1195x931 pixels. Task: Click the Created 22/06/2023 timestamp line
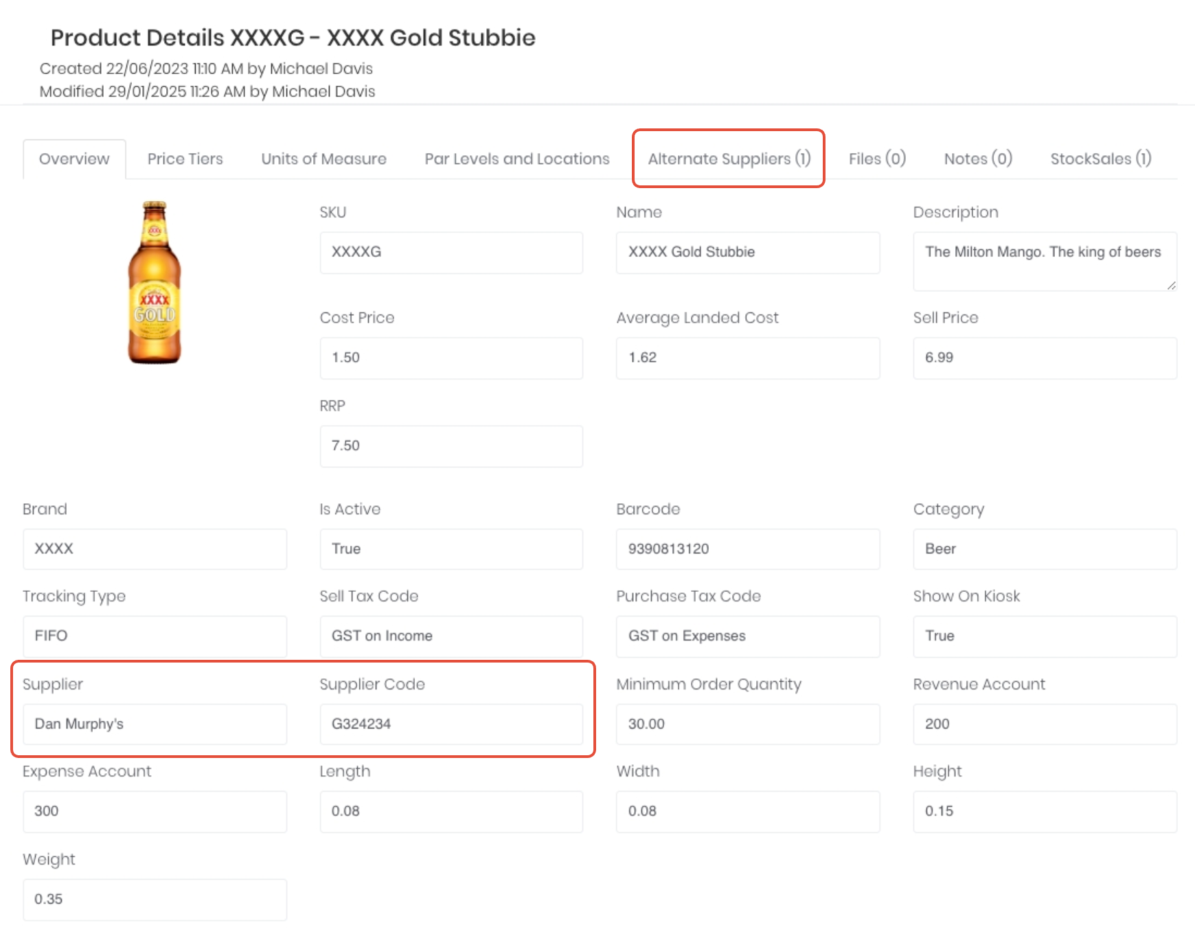(x=206, y=69)
